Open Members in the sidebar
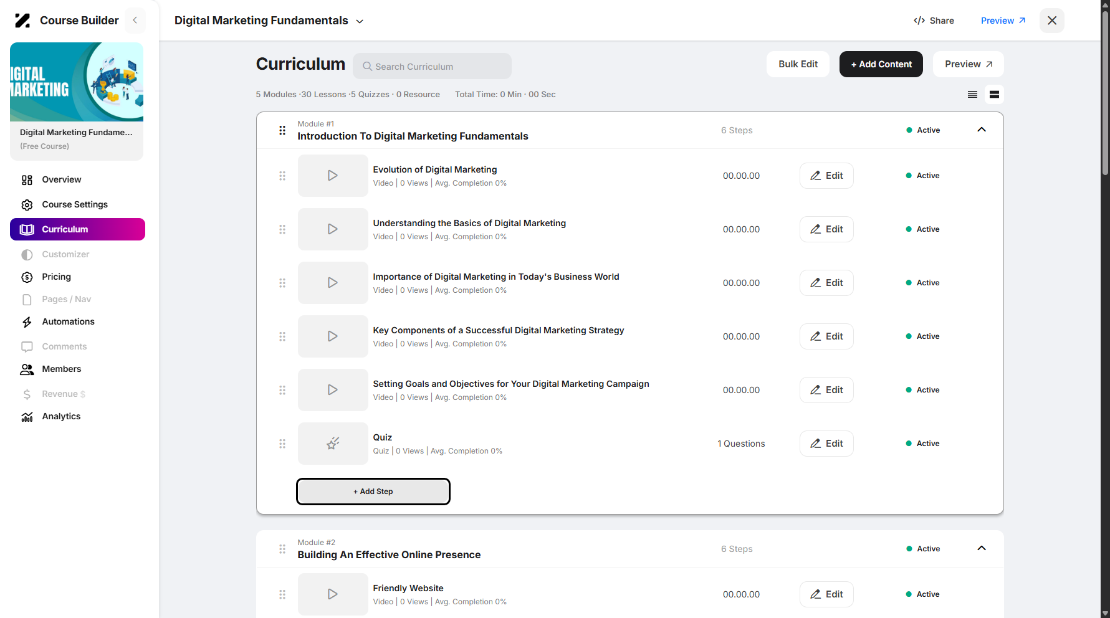Image resolution: width=1110 pixels, height=618 pixels. pyautogui.click(x=77, y=369)
